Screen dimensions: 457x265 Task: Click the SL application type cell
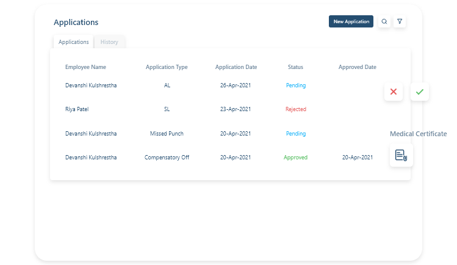(167, 109)
